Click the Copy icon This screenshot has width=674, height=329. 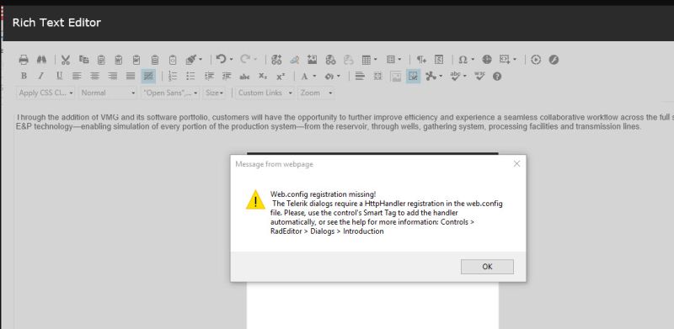pos(83,60)
